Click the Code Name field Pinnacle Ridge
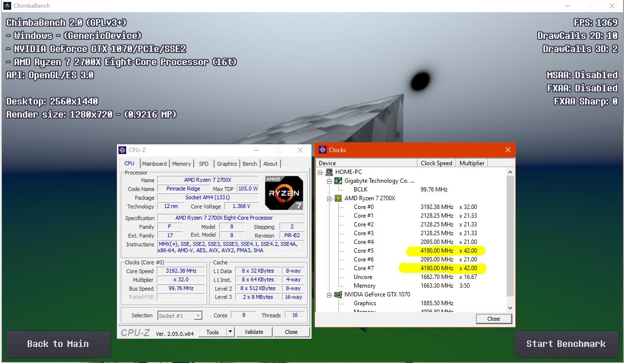Image resolution: width=624 pixels, height=363 pixels. [x=183, y=189]
